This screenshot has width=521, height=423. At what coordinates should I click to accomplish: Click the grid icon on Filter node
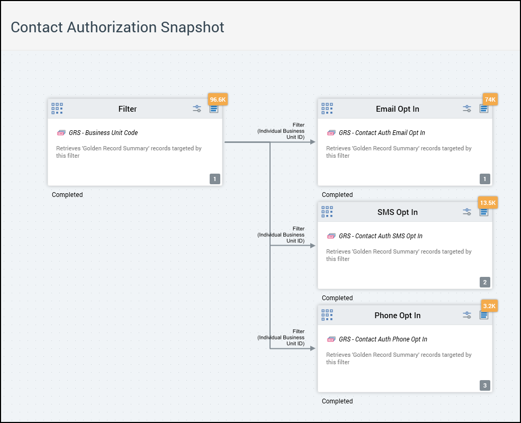point(57,109)
